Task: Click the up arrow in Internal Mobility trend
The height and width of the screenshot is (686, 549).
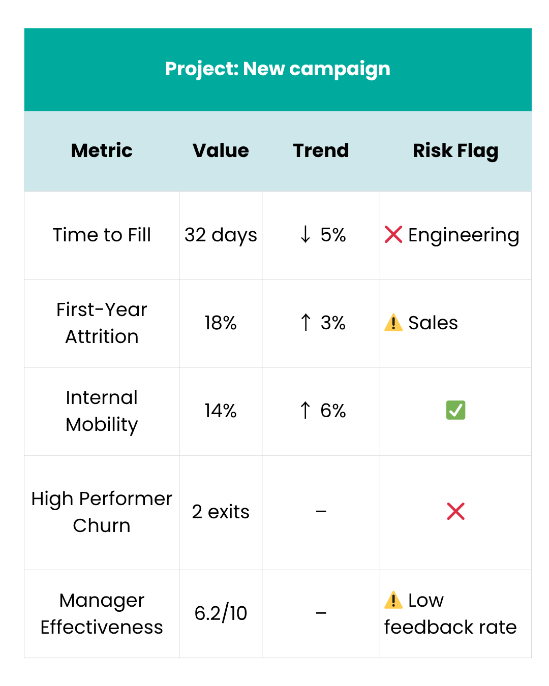Action: point(305,410)
